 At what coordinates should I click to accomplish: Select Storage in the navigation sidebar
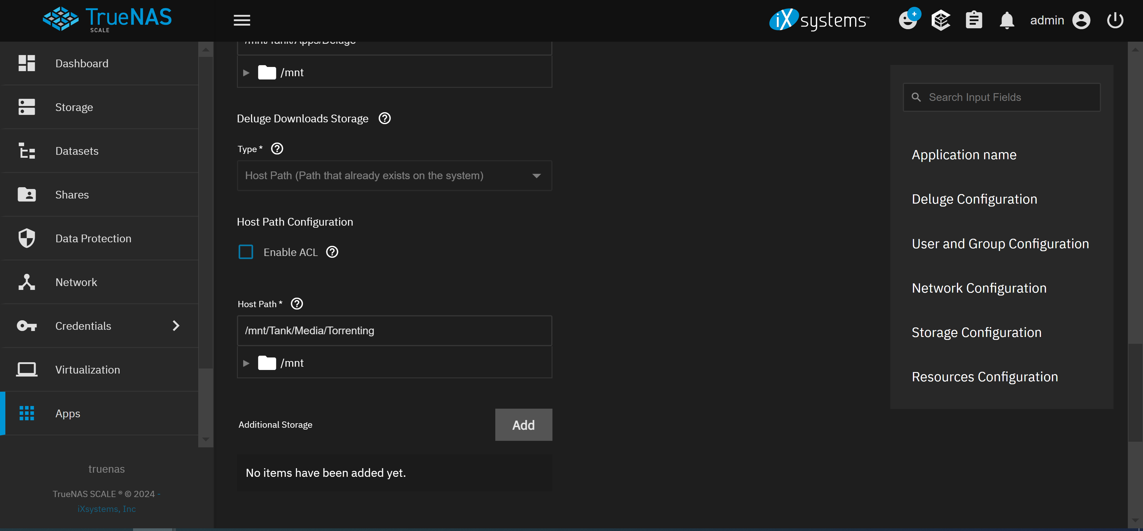pos(74,107)
